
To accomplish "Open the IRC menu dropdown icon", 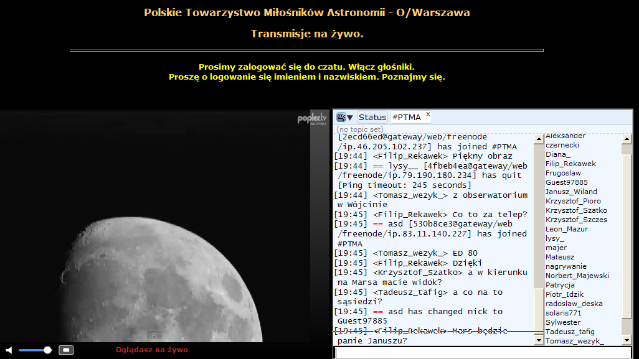I will [345, 117].
